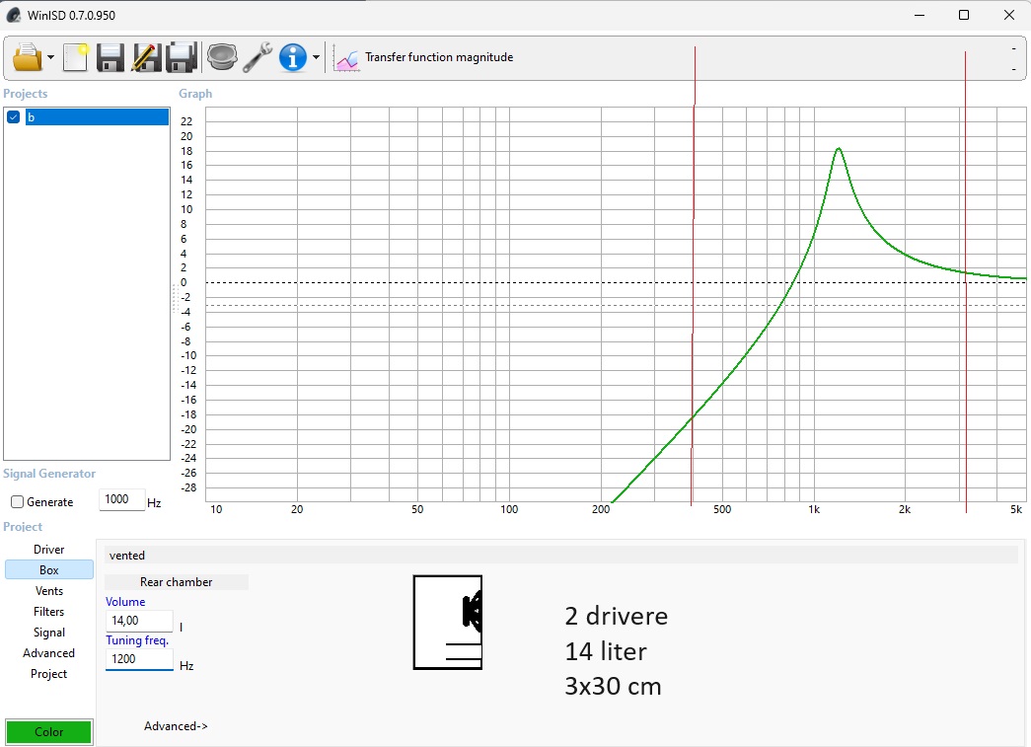This screenshot has height=747, width=1031.
Task: Click the Save All projects icon
Action: pyautogui.click(x=182, y=57)
